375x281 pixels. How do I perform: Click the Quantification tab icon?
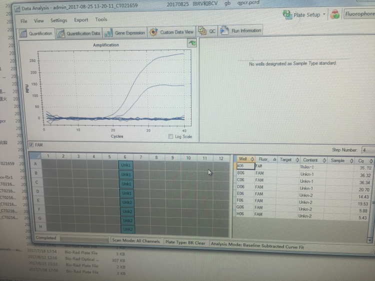tap(23, 33)
